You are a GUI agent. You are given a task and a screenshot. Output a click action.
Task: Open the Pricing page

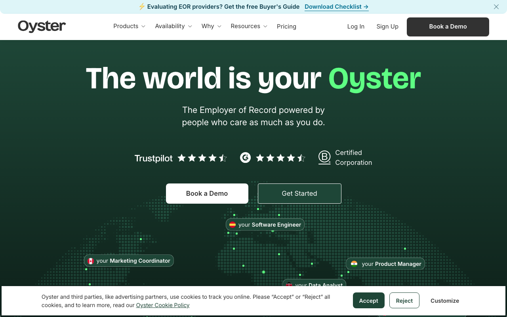(286, 27)
